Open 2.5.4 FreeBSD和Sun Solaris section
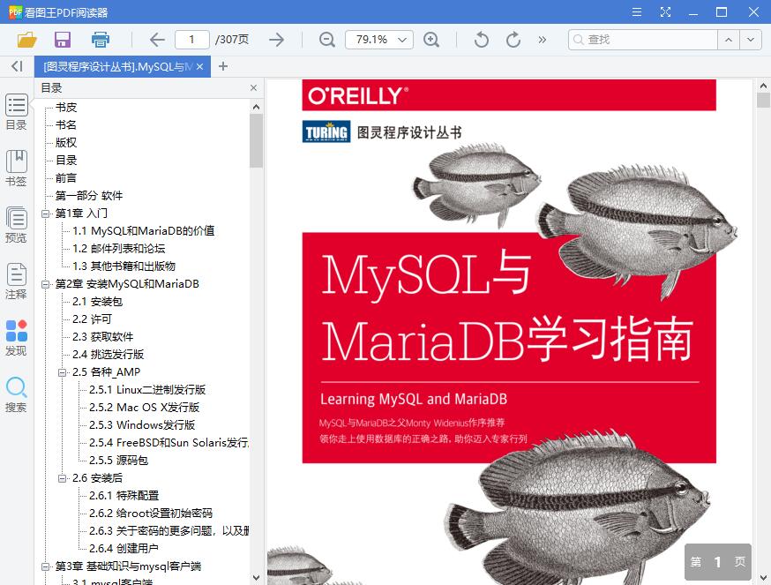This screenshot has width=771, height=585. (x=168, y=443)
